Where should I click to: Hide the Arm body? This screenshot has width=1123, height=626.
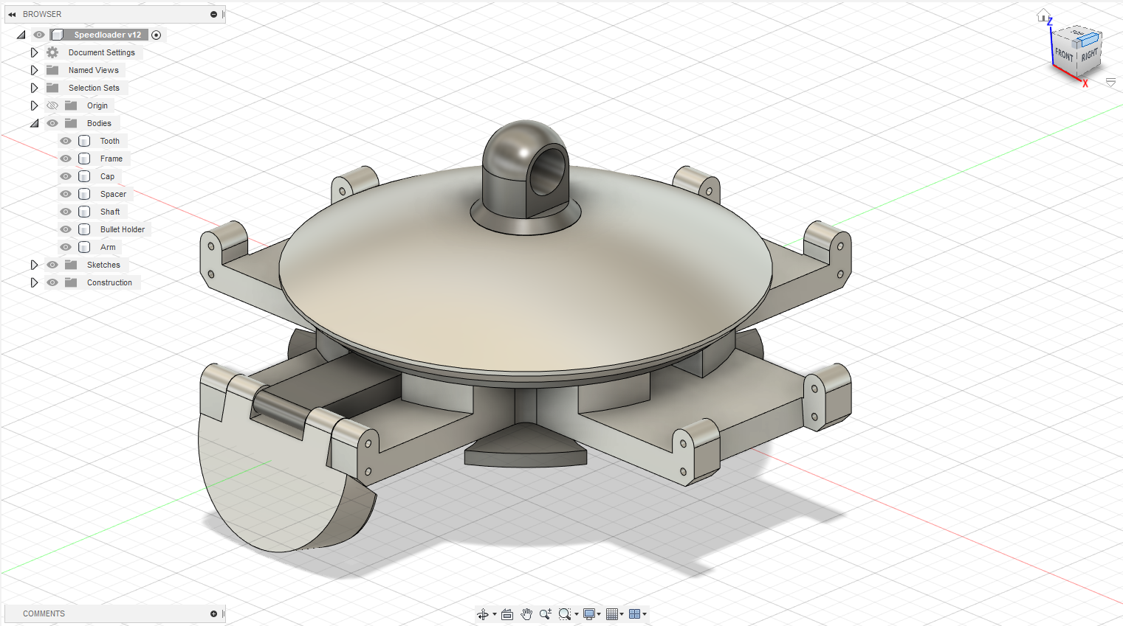coord(66,247)
